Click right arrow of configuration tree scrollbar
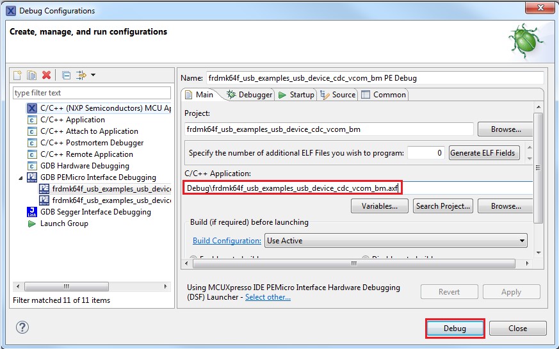 (165, 286)
